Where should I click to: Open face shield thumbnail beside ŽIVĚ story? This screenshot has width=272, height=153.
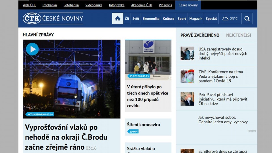click(x=187, y=76)
